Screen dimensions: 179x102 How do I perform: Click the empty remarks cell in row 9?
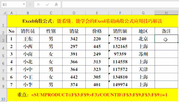(x=166, y=84)
